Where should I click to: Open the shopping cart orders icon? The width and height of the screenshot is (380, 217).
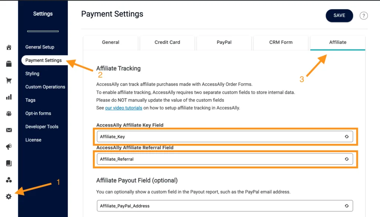point(9,80)
